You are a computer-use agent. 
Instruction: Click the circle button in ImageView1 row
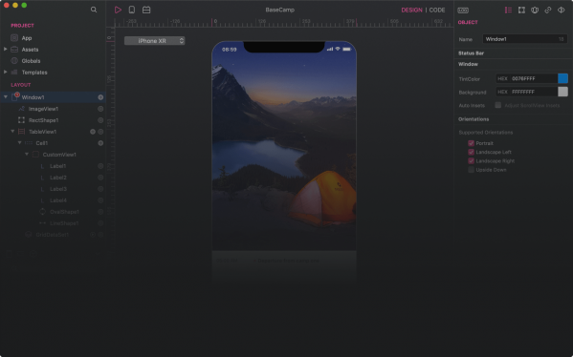(100, 109)
